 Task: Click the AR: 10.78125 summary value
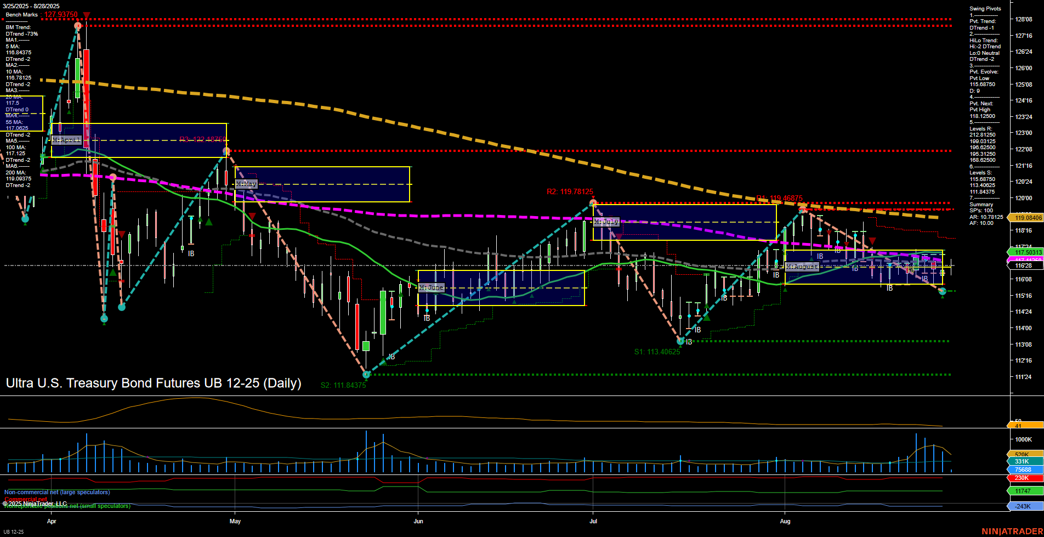[x=986, y=217]
